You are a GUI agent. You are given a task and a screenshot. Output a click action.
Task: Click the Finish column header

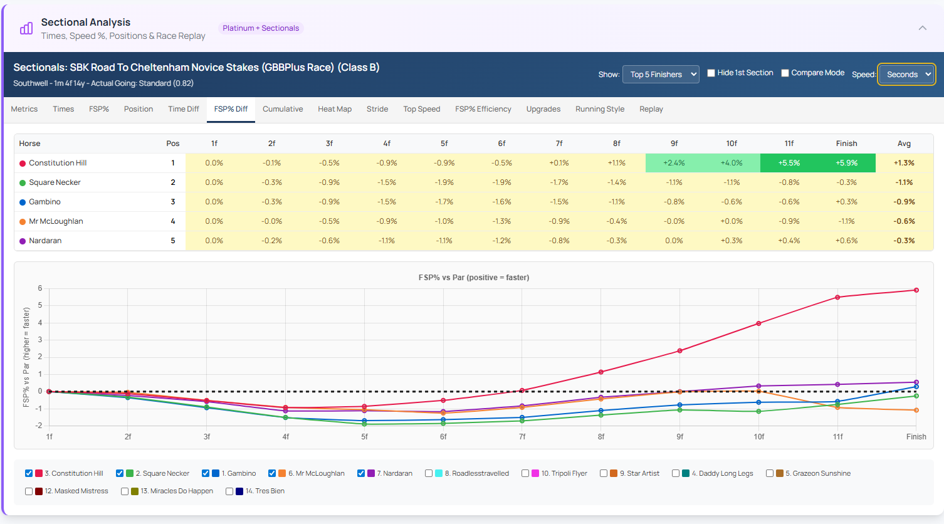[846, 144]
